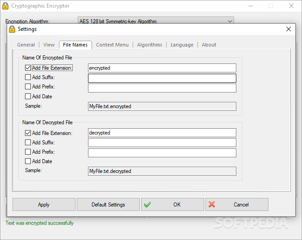Minimize the Cryptographic Encryptor window

(251, 6)
